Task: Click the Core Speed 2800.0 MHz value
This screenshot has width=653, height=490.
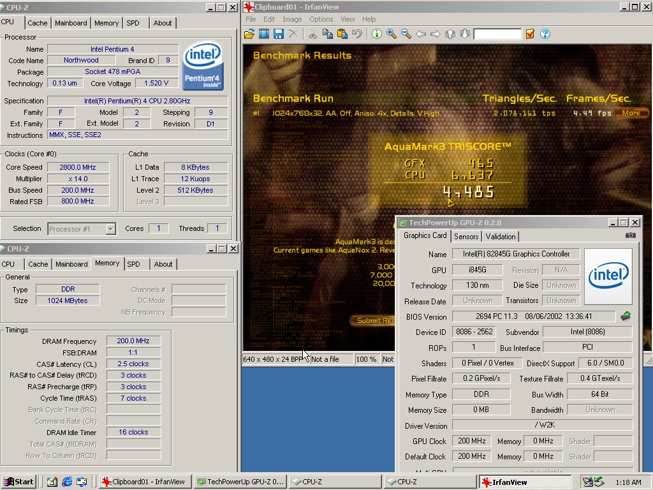Action: tap(78, 167)
